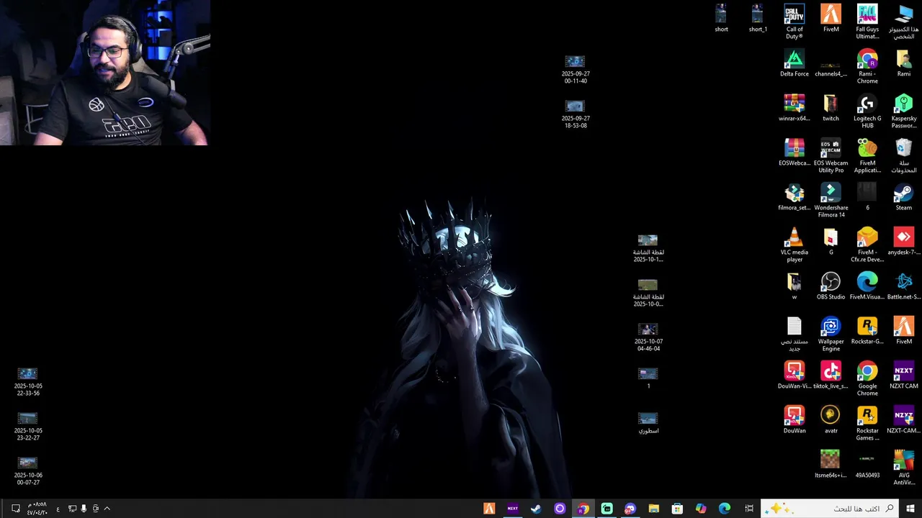
Task: Open Task View in the taskbar
Action: pos(749,509)
